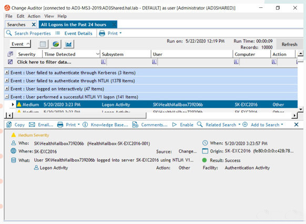
Task: Open Related Search
Action: coord(217,125)
